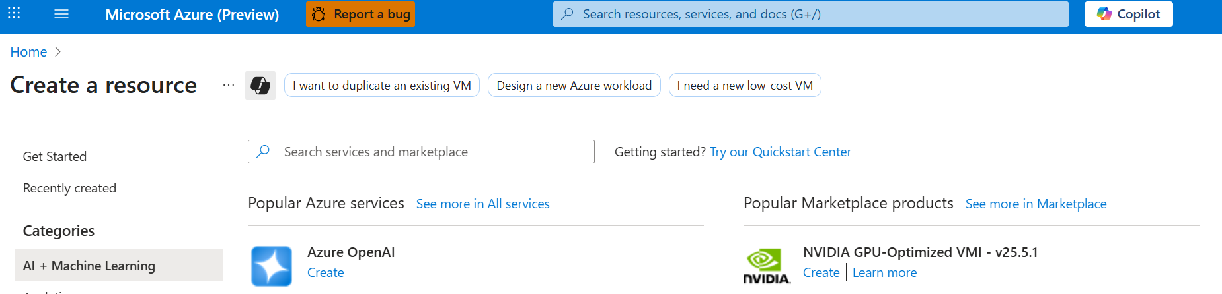Viewport: 1222px width, 294px height.
Task: Select AI + Machine Learning category
Action: (119, 265)
